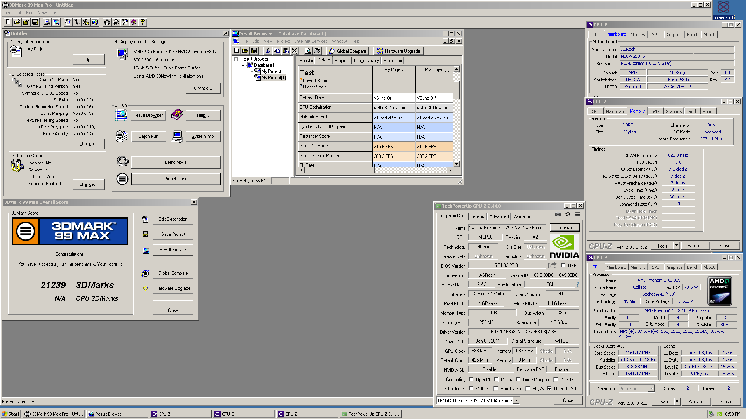Toggle Ray Tracing checkbox in GPU-Z
The width and height of the screenshot is (746, 419).
click(496, 388)
